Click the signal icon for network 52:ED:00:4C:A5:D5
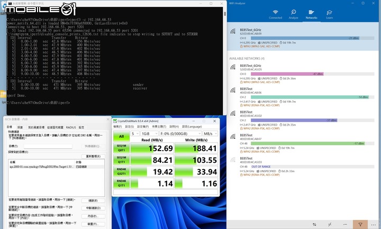 233,67
